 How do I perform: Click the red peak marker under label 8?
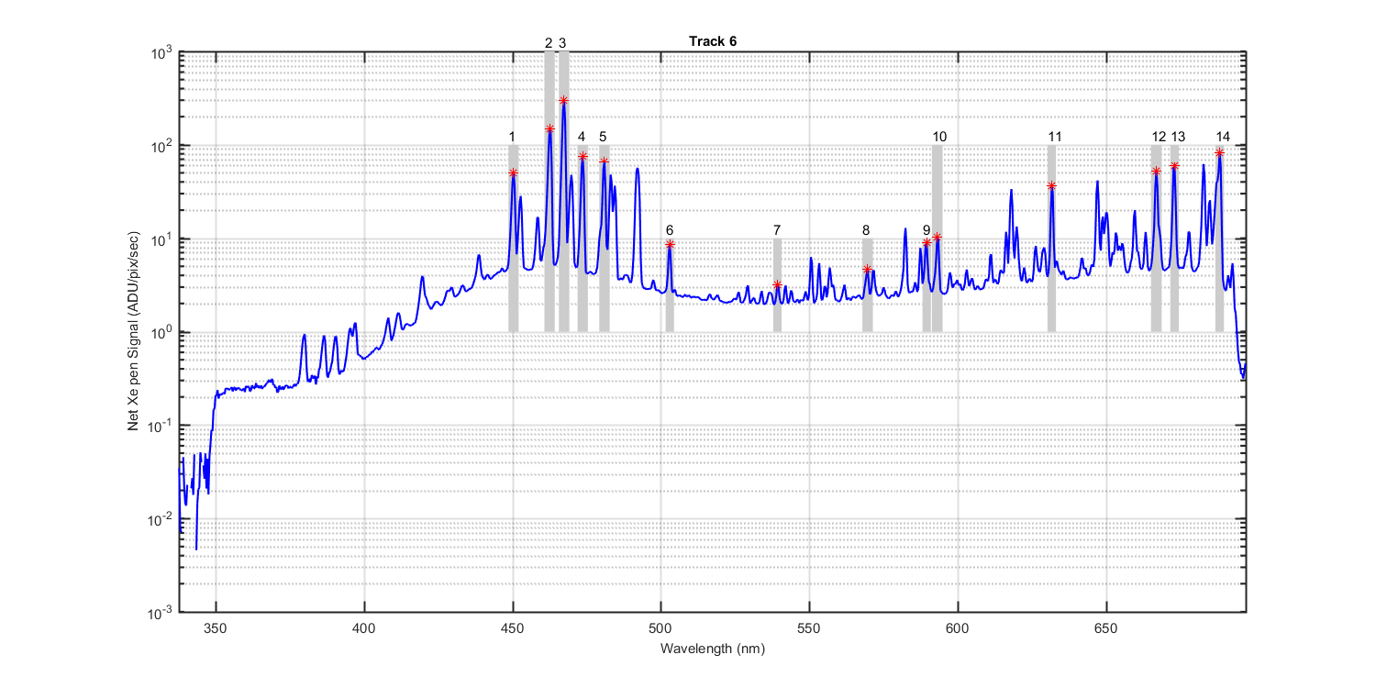click(867, 269)
